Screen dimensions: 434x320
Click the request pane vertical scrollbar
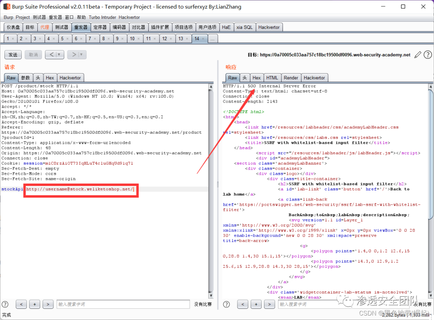[x=211, y=191]
